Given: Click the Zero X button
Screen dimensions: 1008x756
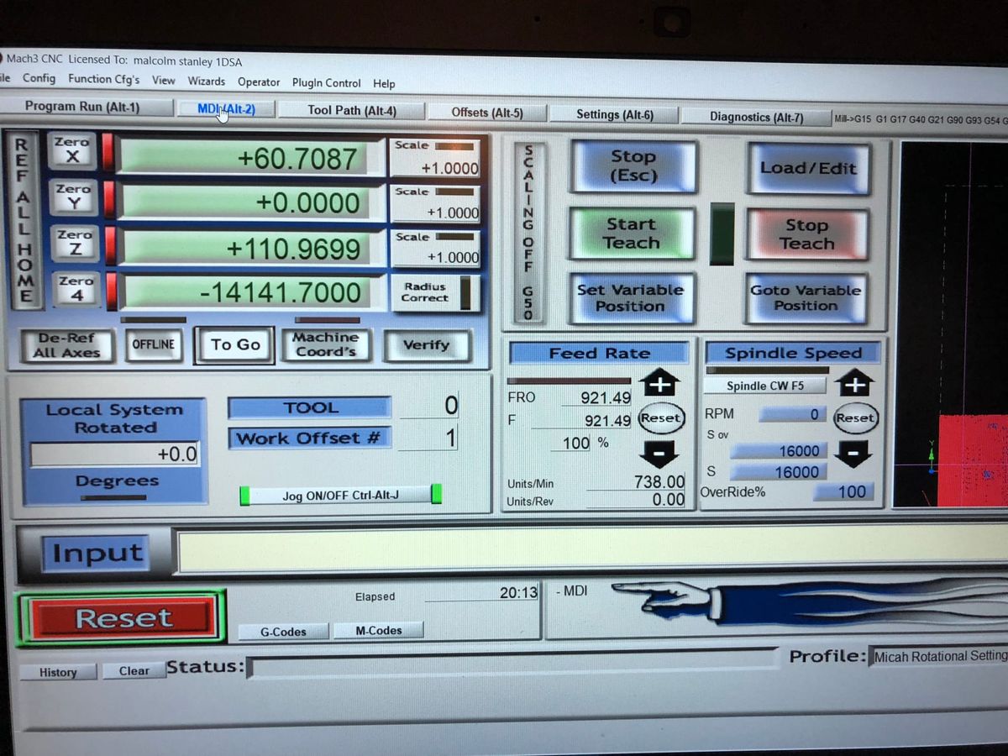Looking at the screenshot, I should (x=71, y=151).
